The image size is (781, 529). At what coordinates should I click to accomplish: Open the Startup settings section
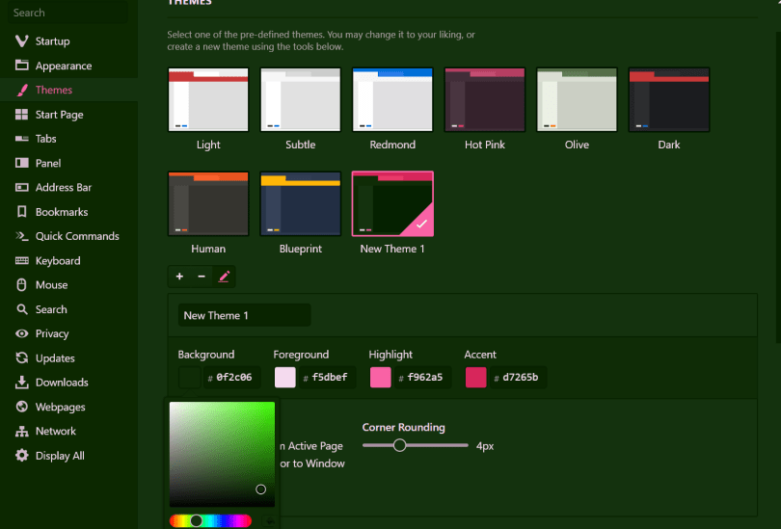52,41
